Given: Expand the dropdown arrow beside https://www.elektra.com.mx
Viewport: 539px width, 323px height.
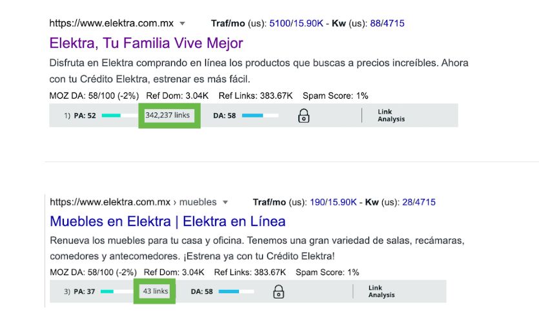Looking at the screenshot, I should (x=183, y=24).
